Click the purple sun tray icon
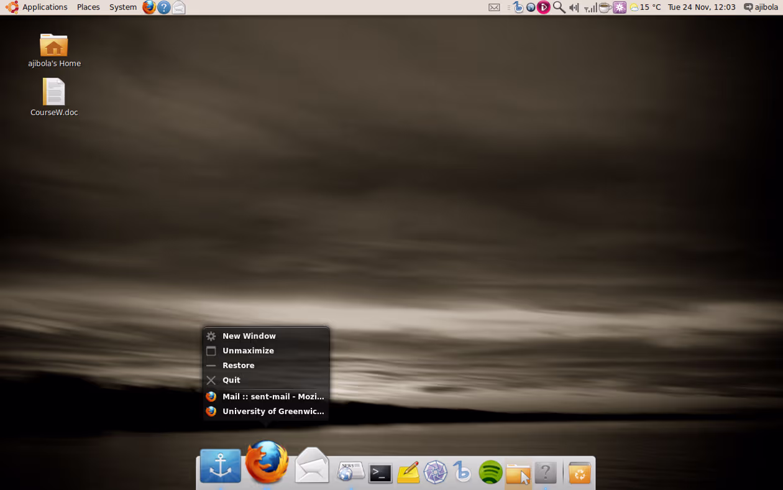The width and height of the screenshot is (783, 490). (x=620, y=7)
